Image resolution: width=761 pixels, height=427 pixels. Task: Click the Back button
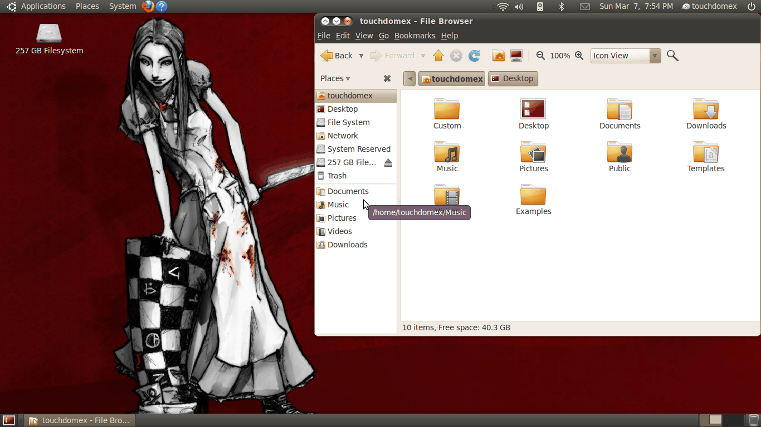(x=337, y=56)
